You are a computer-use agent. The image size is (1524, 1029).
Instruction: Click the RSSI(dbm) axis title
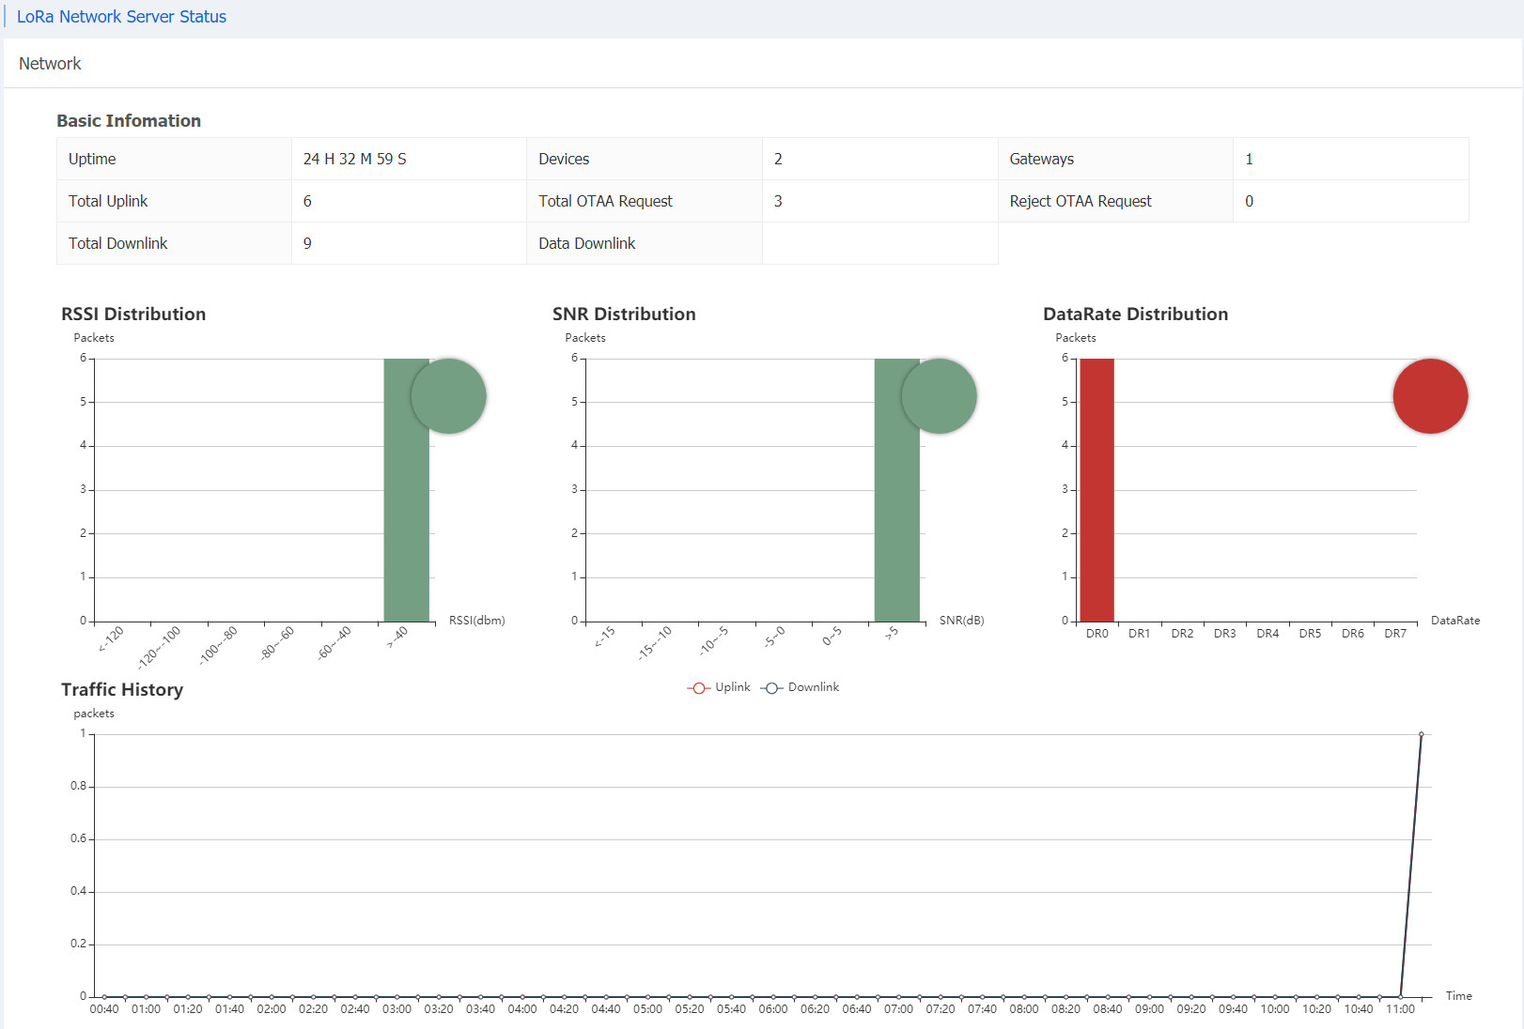[x=476, y=621]
